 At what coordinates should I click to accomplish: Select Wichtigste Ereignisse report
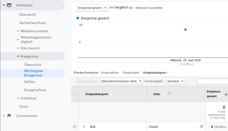click(x=34, y=73)
